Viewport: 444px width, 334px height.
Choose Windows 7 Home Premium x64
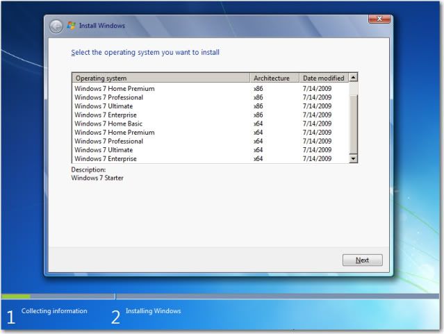(x=211, y=133)
